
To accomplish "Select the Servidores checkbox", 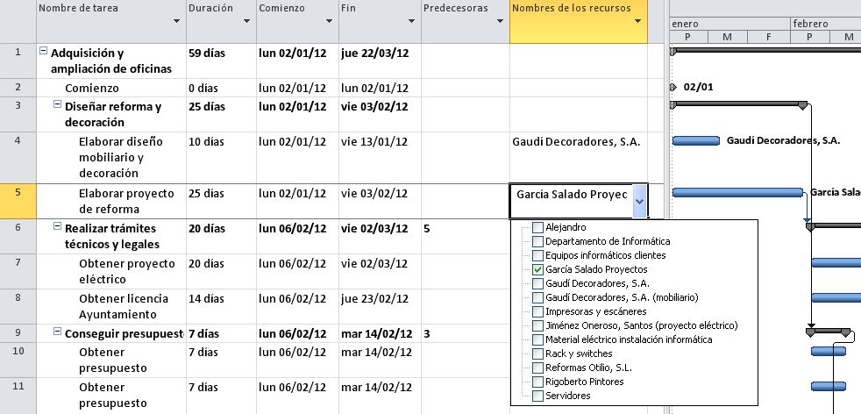I will coord(537,396).
